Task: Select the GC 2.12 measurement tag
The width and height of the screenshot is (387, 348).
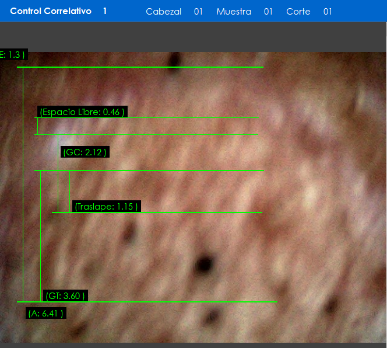Action: (85, 152)
